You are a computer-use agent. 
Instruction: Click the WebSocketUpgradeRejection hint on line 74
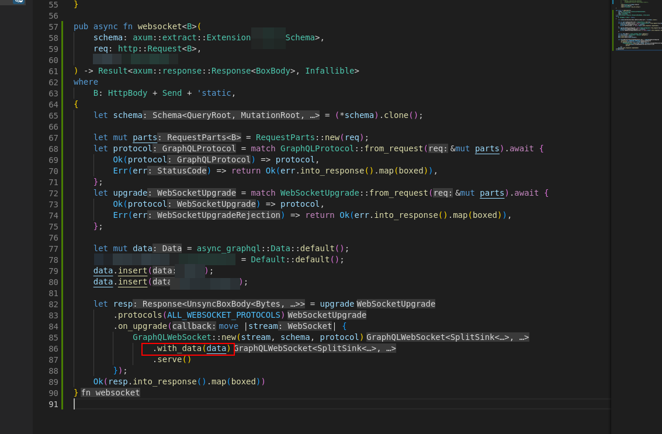(214, 216)
